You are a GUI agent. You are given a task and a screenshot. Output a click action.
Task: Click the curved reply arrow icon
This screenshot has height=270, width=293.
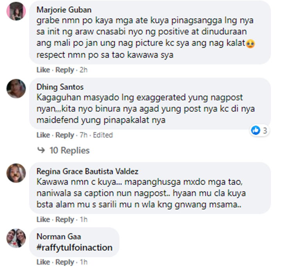(x=41, y=150)
